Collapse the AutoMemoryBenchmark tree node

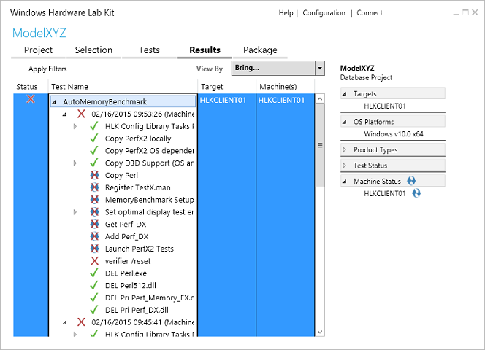tap(54, 102)
